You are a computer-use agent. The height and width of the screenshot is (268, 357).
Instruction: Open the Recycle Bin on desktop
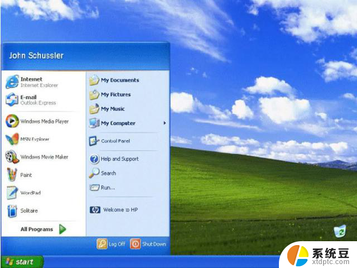coord(340,231)
